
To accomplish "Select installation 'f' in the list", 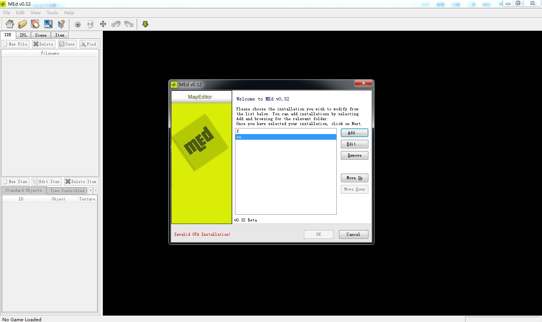I will pyautogui.click(x=286, y=131).
